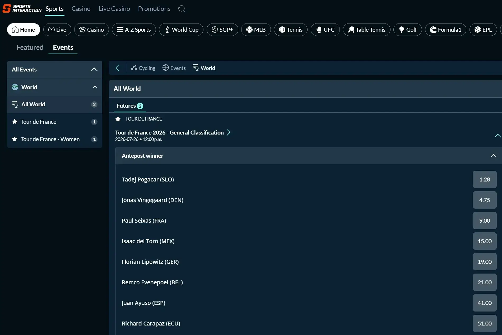Open the Sports Interaction logo homepage
Image resolution: width=502 pixels, height=335 pixels.
tap(22, 8)
